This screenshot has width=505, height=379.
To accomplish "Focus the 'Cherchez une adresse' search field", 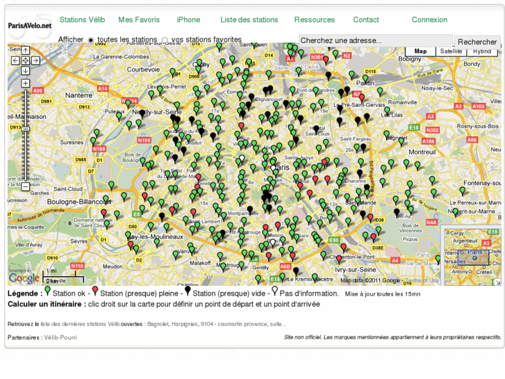I will pos(375,41).
